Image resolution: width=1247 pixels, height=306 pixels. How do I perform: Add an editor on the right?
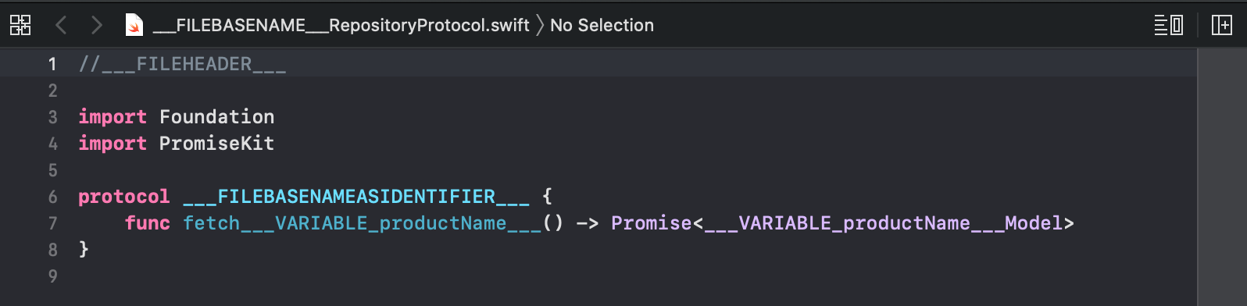coord(1221,25)
